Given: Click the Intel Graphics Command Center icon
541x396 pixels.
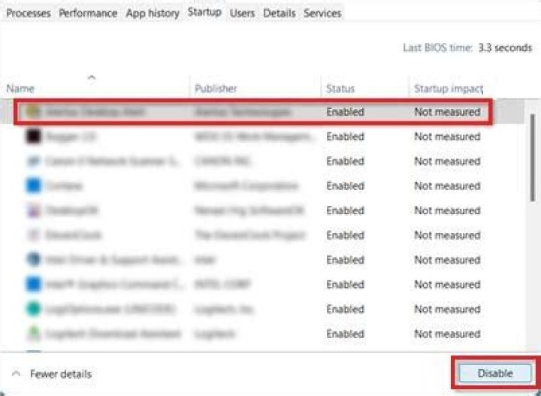Looking at the screenshot, I should click(x=32, y=285).
